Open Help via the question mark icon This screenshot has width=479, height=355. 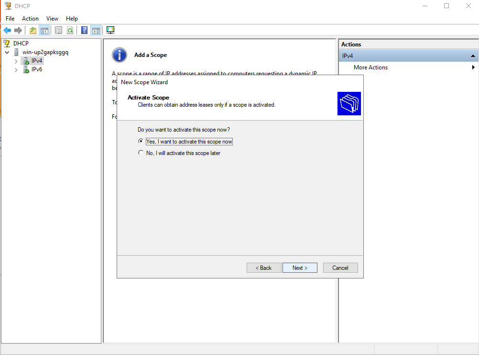pos(84,30)
